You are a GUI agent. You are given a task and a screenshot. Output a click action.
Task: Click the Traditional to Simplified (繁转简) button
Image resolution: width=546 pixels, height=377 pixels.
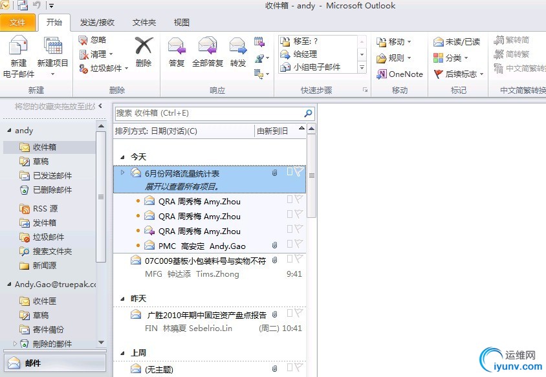(512, 40)
